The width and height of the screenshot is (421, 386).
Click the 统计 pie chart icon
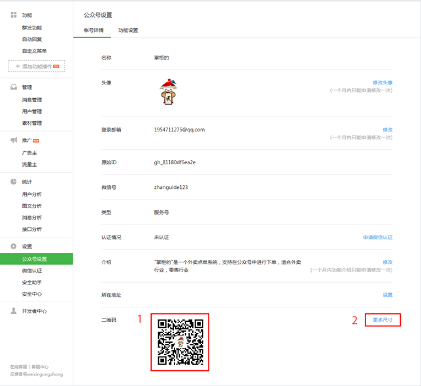pyautogui.click(x=14, y=182)
